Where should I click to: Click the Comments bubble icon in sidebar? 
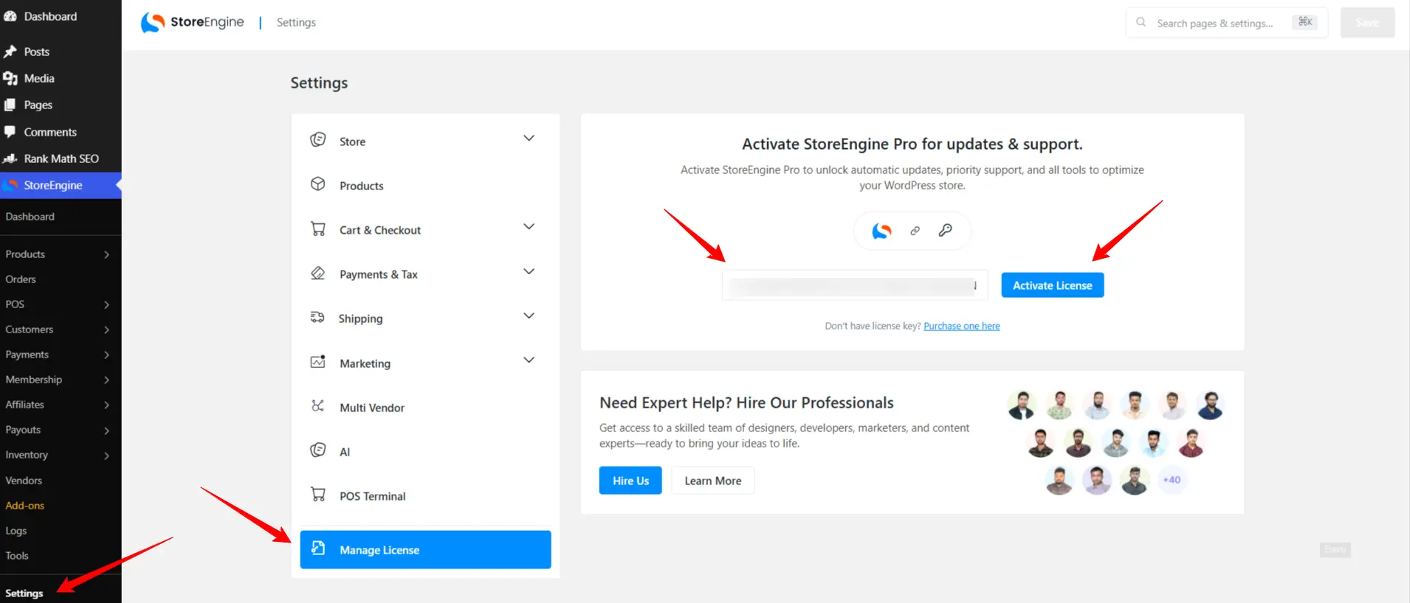(10, 132)
